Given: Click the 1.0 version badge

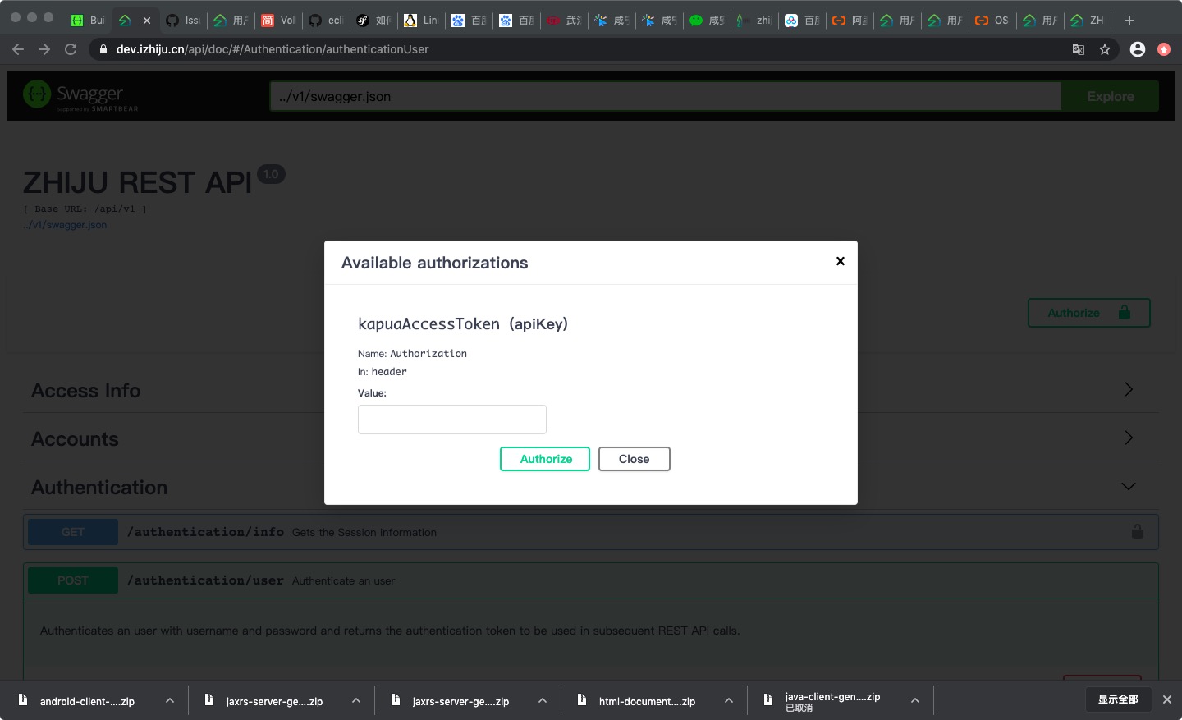Looking at the screenshot, I should click(x=271, y=174).
